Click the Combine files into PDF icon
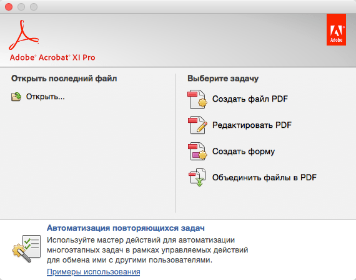Screen dimensions: 356x280 pos(197,177)
